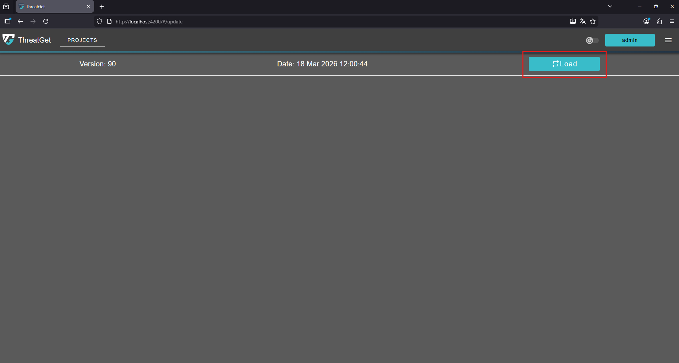679x363 pixels.
Task: Open the translate page icon
Action: [583, 21]
